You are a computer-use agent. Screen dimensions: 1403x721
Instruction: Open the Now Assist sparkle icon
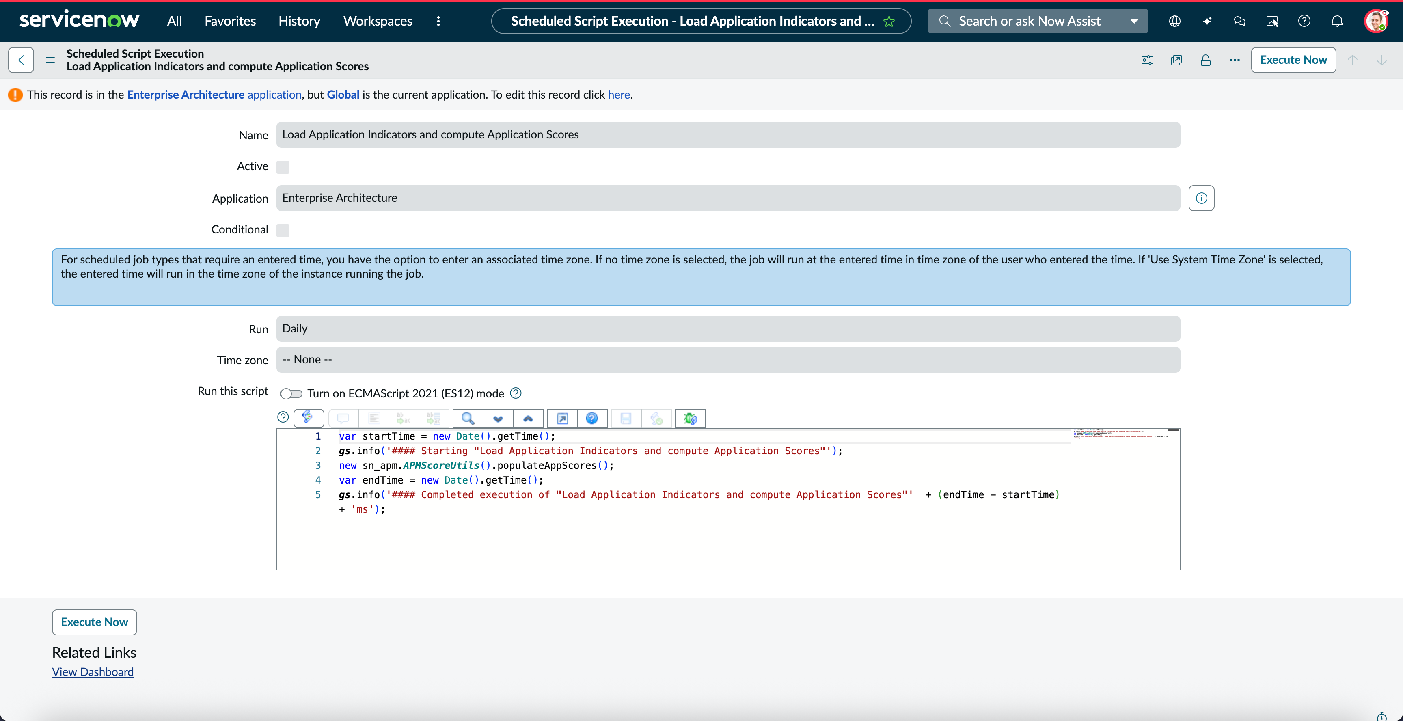(x=1207, y=21)
